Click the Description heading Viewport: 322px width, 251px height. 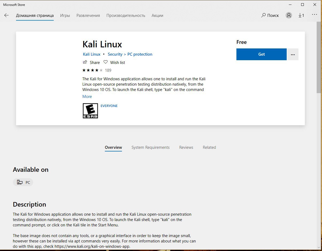(x=29, y=204)
